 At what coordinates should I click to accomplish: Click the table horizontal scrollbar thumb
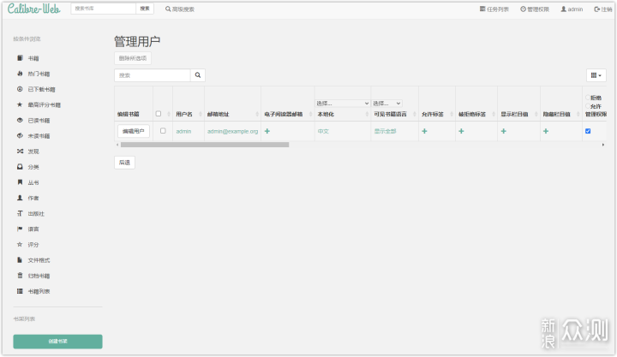[205, 145]
